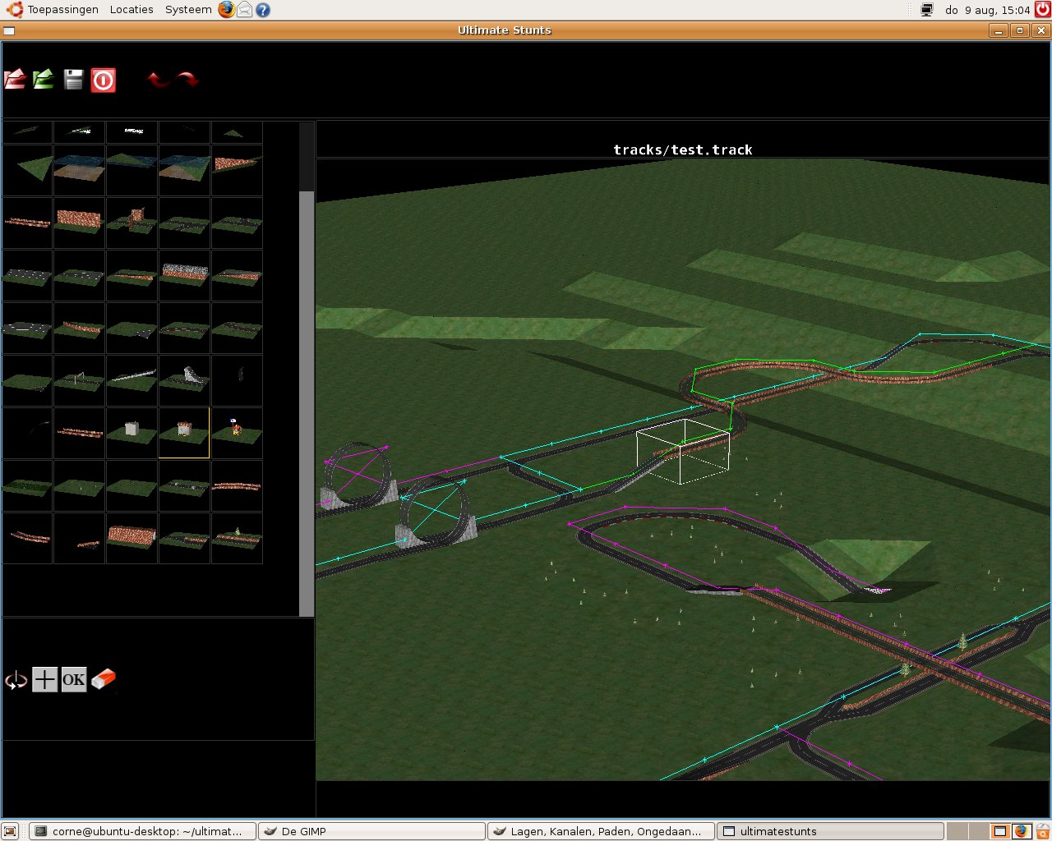Open the Locaties menu

click(131, 10)
